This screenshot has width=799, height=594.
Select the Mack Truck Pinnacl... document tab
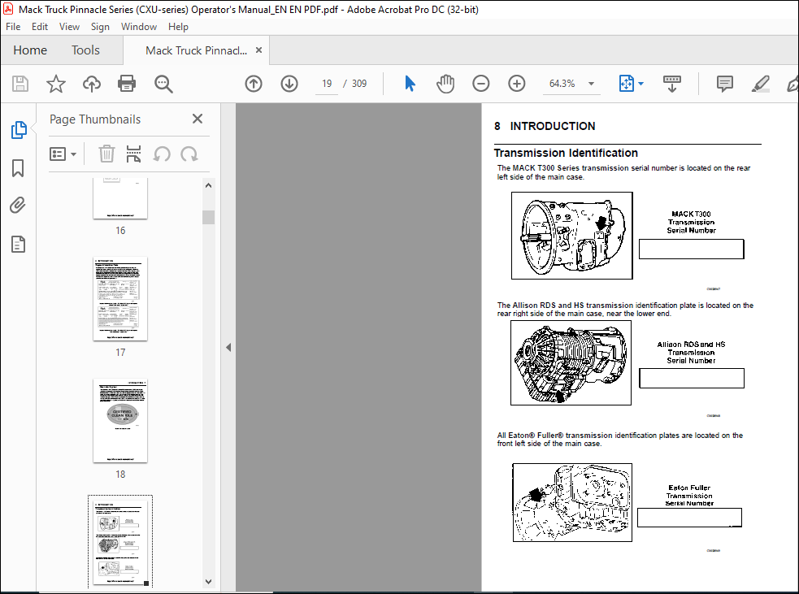point(196,50)
